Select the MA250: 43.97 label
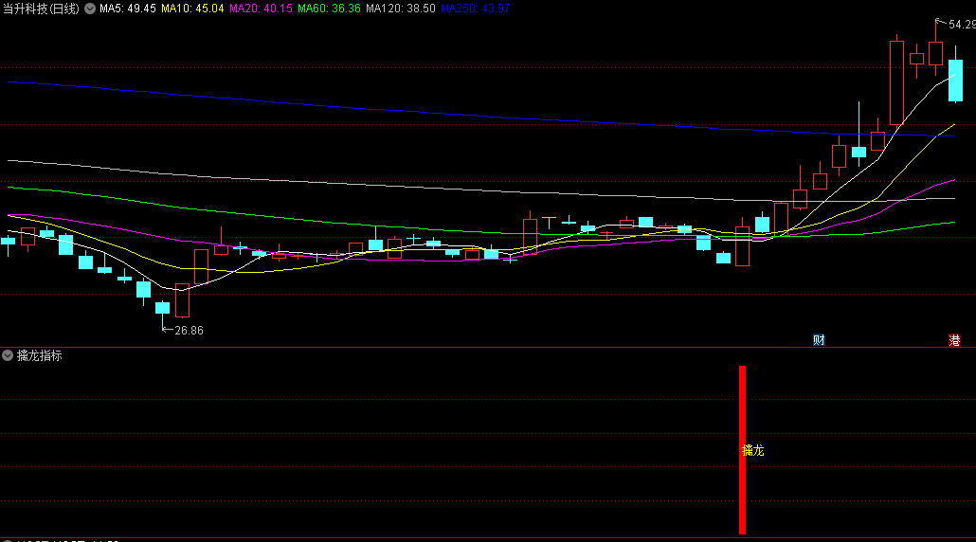The width and height of the screenshot is (976, 542). 476,9
